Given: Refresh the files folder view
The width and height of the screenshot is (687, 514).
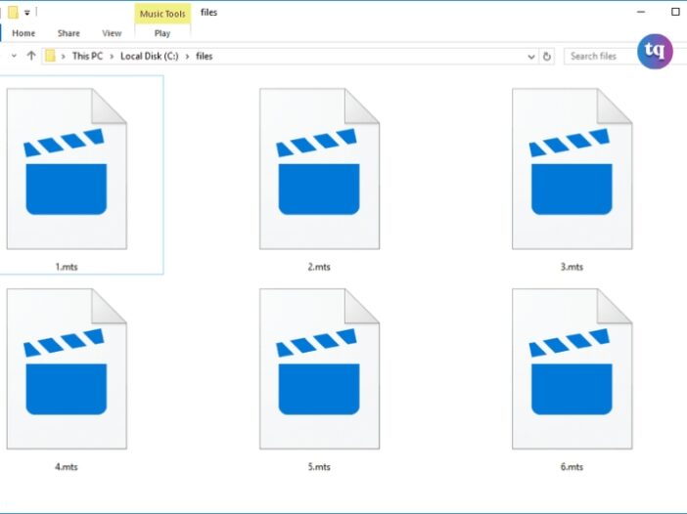Looking at the screenshot, I should coord(546,57).
